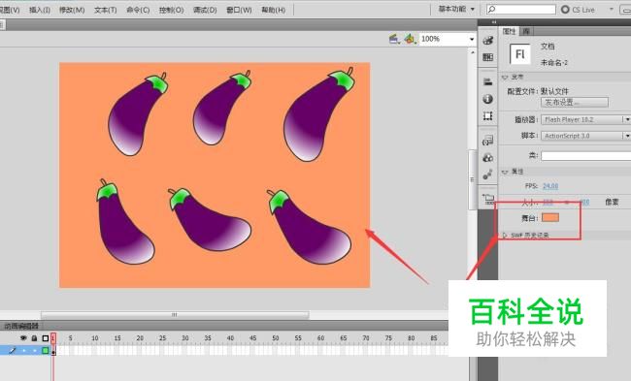Open the Color panel palette icon
Screen dimensions: 631x381
[x=488, y=40]
